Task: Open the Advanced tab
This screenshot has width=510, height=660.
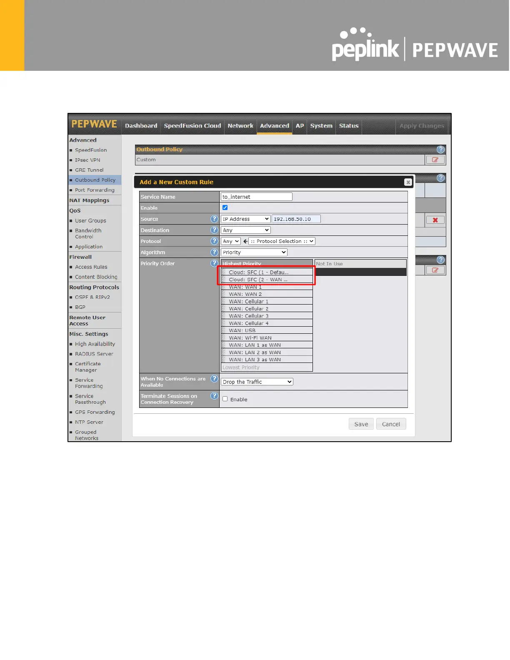Action: [275, 126]
